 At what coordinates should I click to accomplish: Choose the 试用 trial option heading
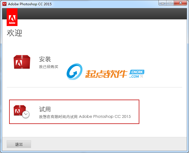(45, 109)
